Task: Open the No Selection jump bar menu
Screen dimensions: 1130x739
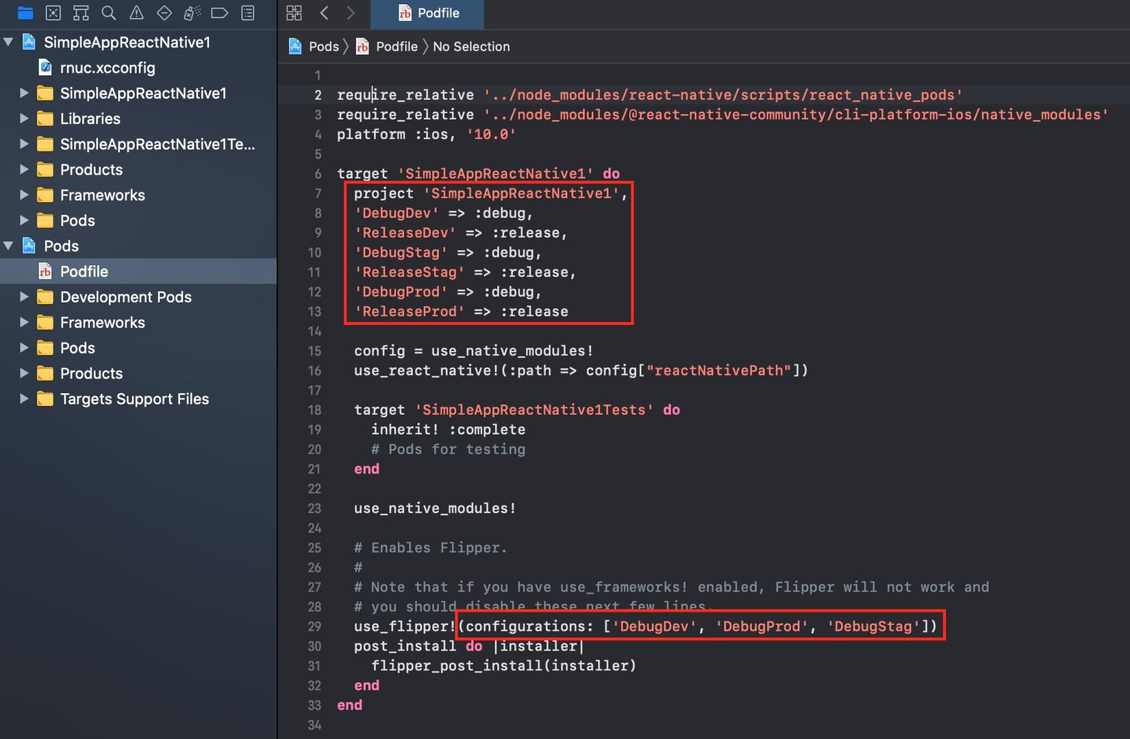Action: tap(471, 46)
